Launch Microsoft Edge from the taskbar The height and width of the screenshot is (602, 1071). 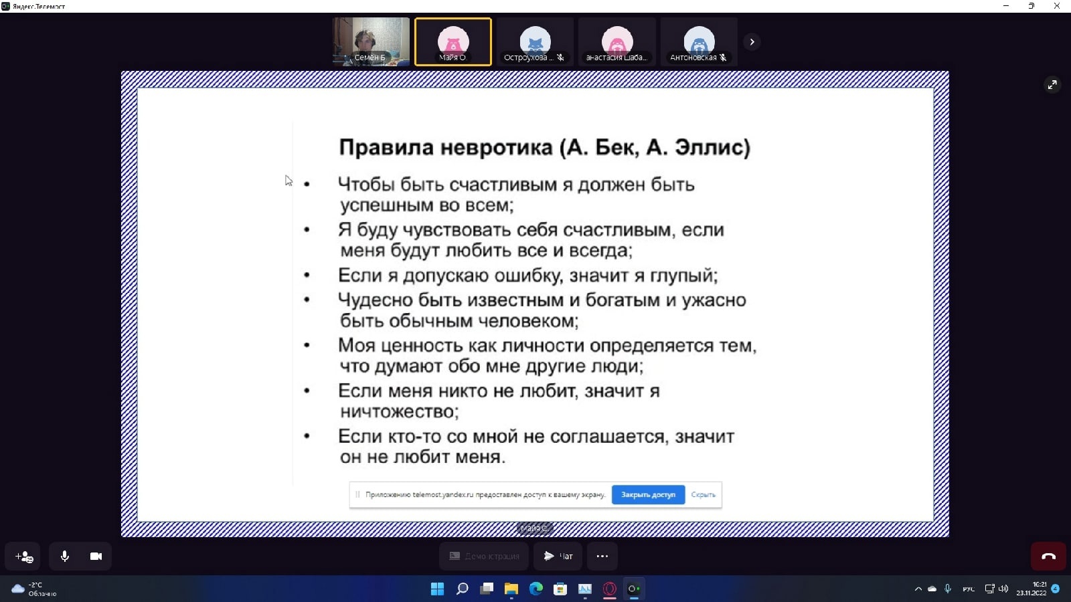click(x=536, y=589)
